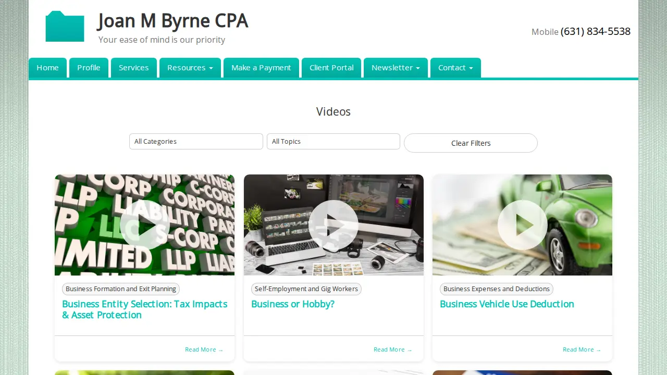667x375 pixels.
Task: Open the Client Portal page
Action: [331, 68]
